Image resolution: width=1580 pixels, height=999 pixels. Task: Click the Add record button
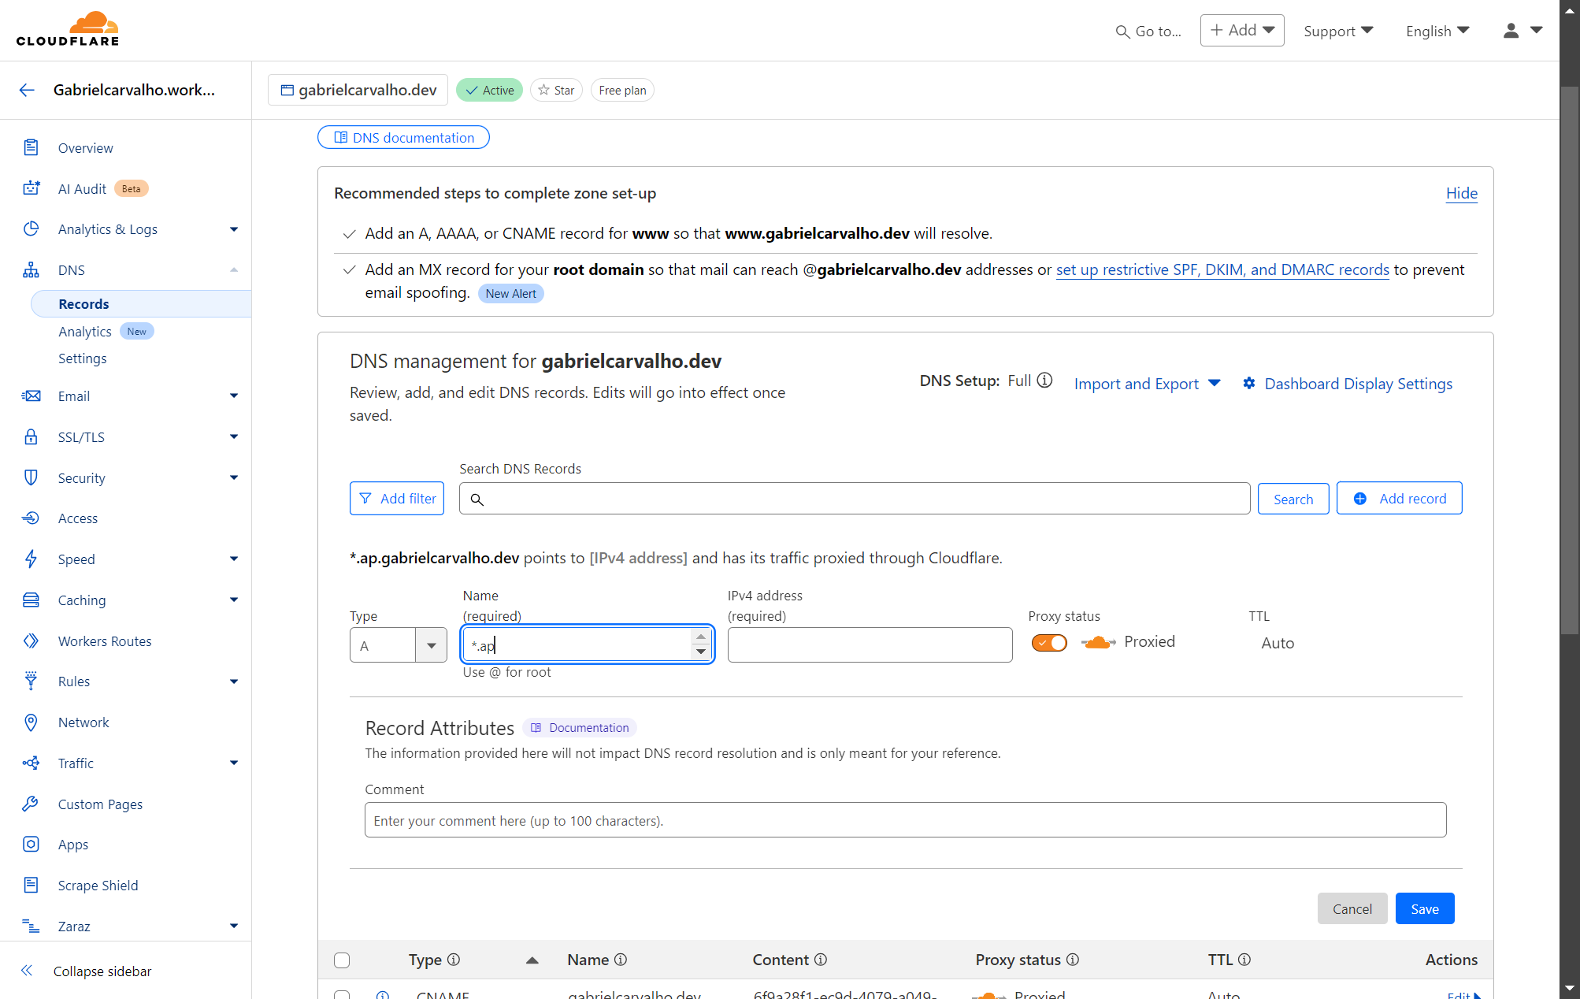click(1400, 498)
